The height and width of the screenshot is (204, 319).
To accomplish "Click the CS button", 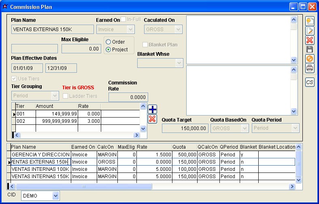I will [x=310, y=82].
